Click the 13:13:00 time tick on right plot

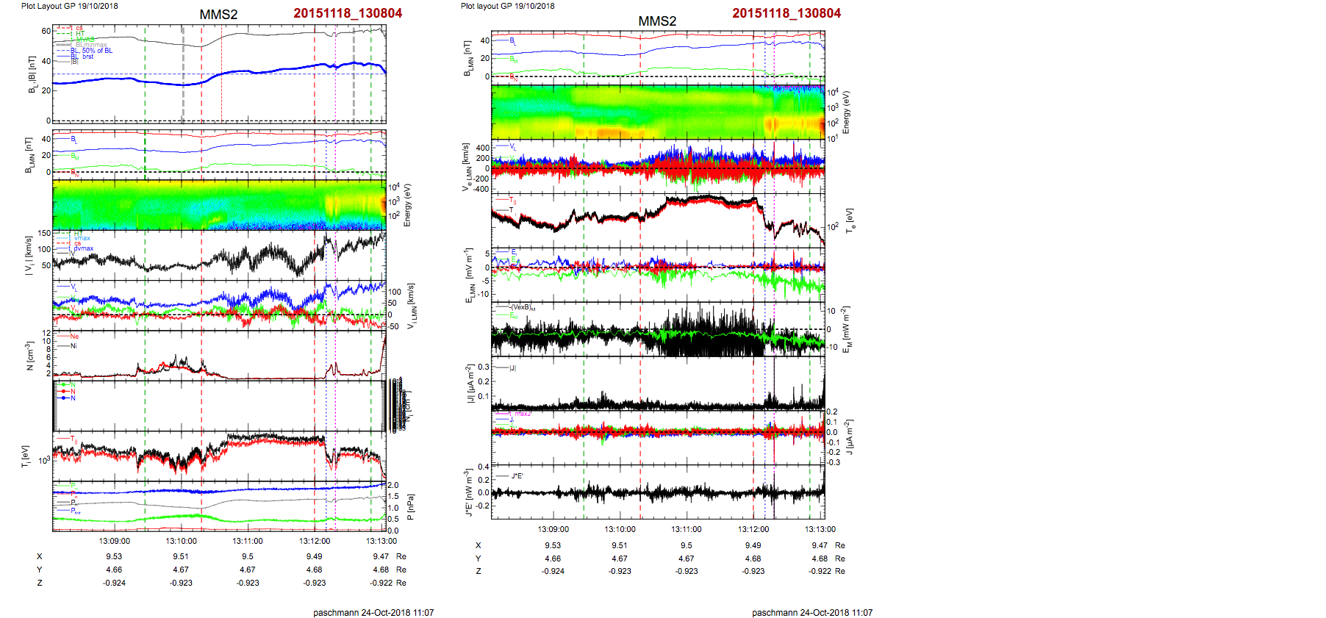(x=820, y=529)
